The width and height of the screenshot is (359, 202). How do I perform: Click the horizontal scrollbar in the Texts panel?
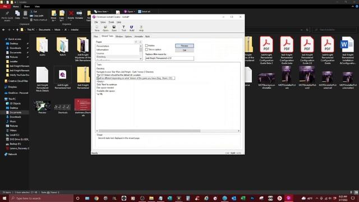point(149,131)
